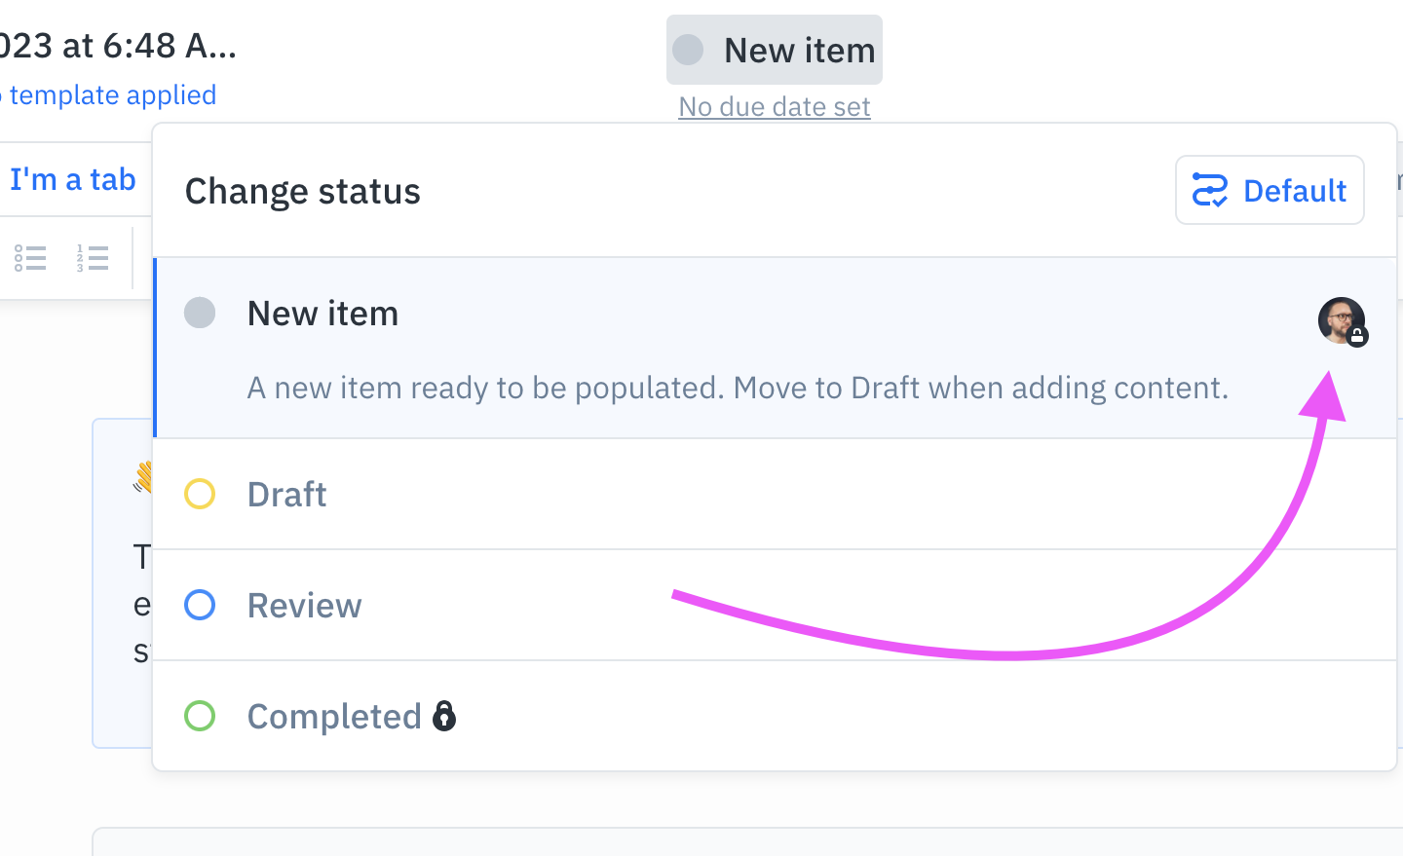The image size is (1403, 856).
Task: Click the small lock badge on avatar
Action: pos(1357,337)
